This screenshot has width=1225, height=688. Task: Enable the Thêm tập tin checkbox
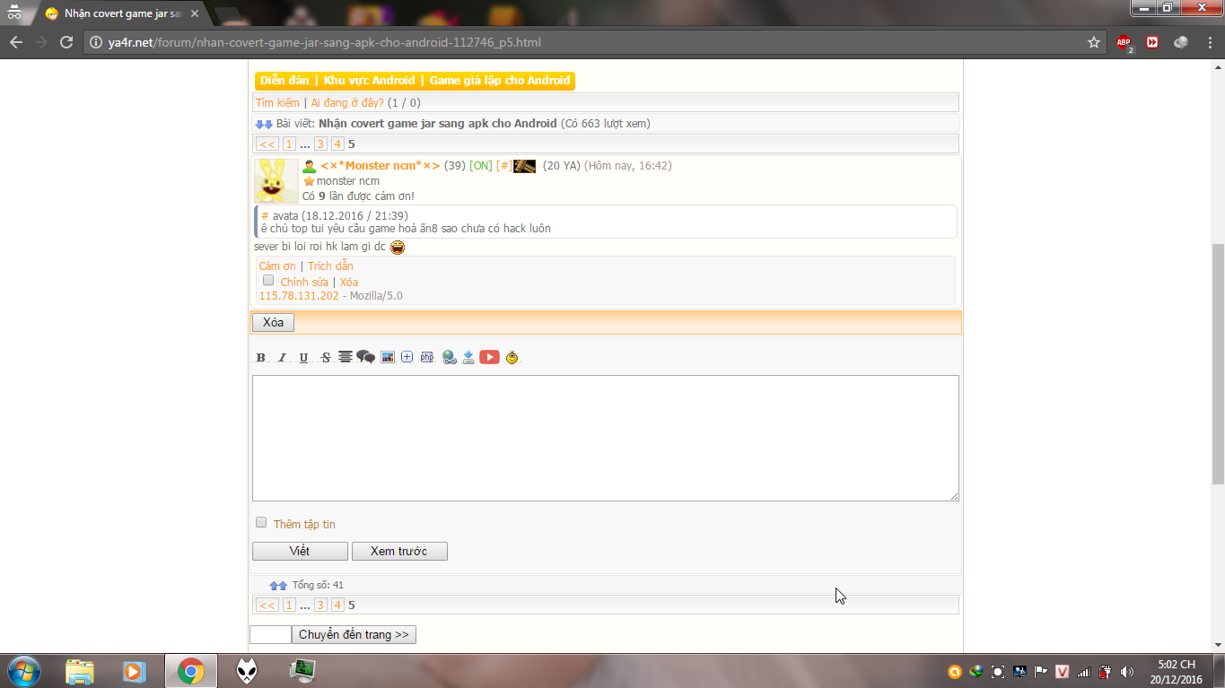click(261, 523)
